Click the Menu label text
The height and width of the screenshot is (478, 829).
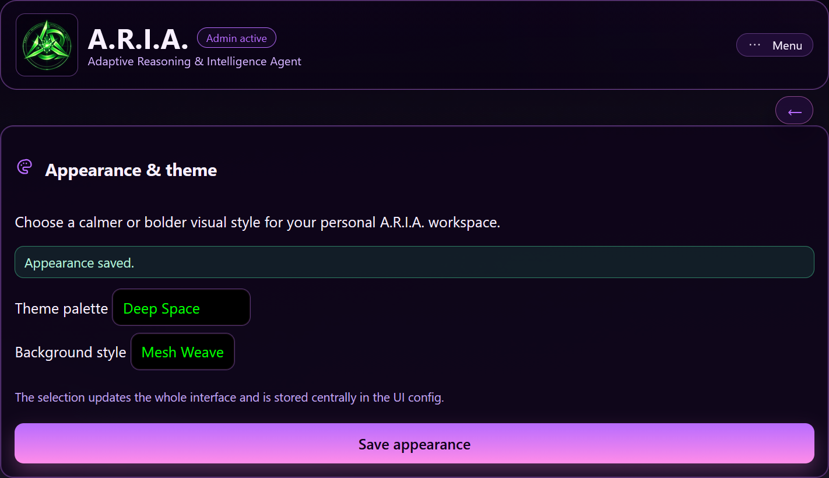point(787,45)
